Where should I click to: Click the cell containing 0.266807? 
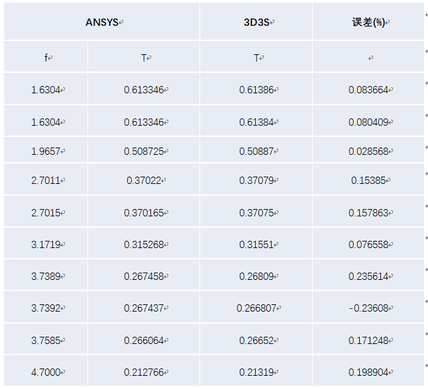tap(256, 307)
